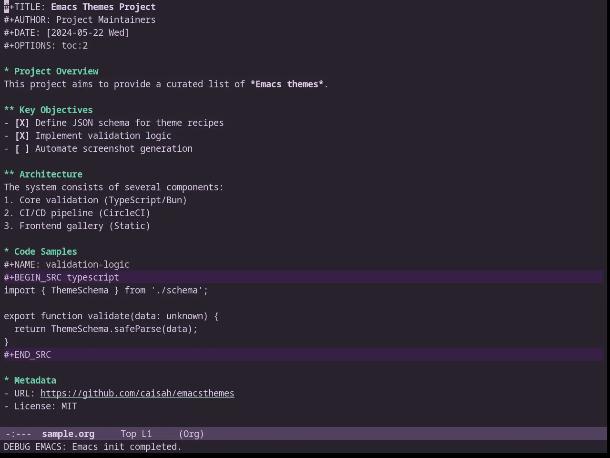Click the '#+OPTIONS: toc:2' line
The image size is (610, 458).
pos(46,45)
